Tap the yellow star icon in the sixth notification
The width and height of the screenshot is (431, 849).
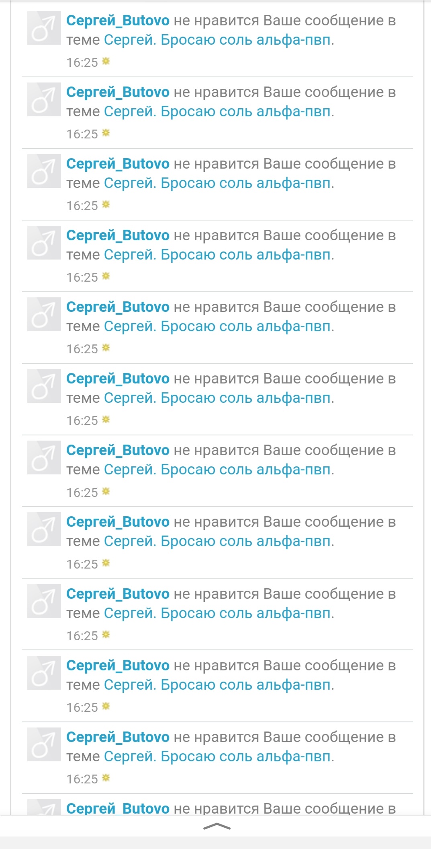click(x=106, y=419)
